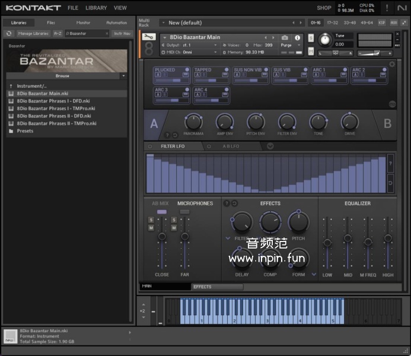Open the LIBRARY menu
Screen dimensions: 411x356
point(96,8)
